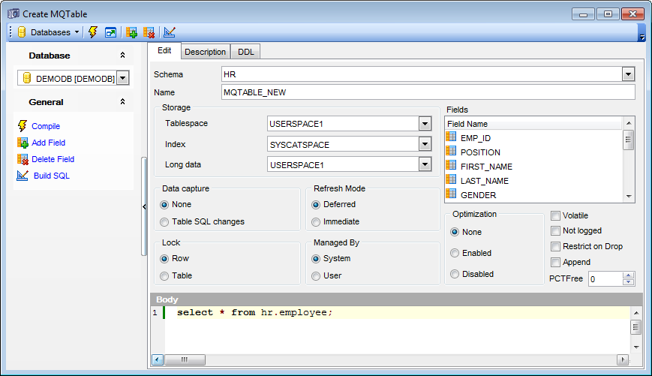Switch to the Description tab
The image size is (652, 376).
[205, 52]
